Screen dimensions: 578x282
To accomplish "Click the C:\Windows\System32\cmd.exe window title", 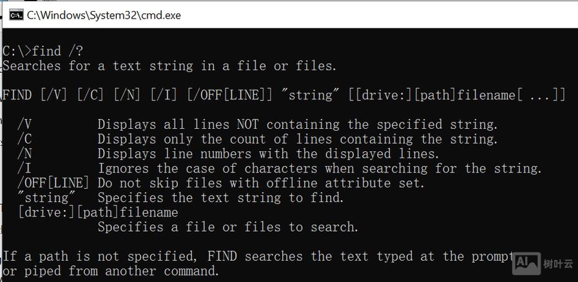I will pyautogui.click(x=104, y=15).
